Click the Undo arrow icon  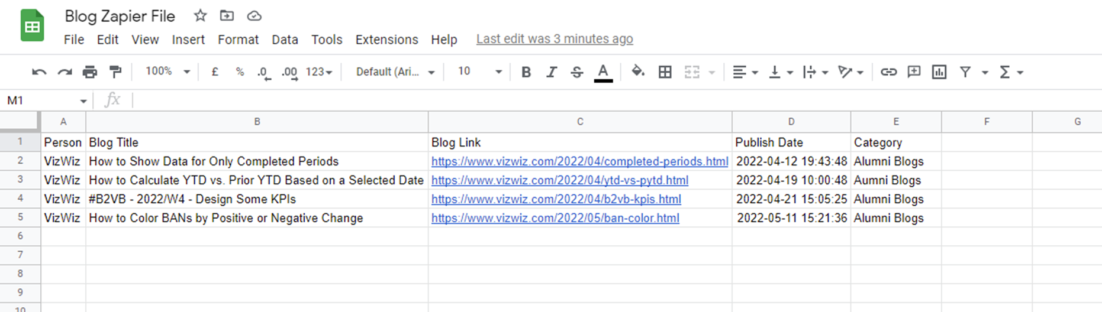tap(39, 72)
